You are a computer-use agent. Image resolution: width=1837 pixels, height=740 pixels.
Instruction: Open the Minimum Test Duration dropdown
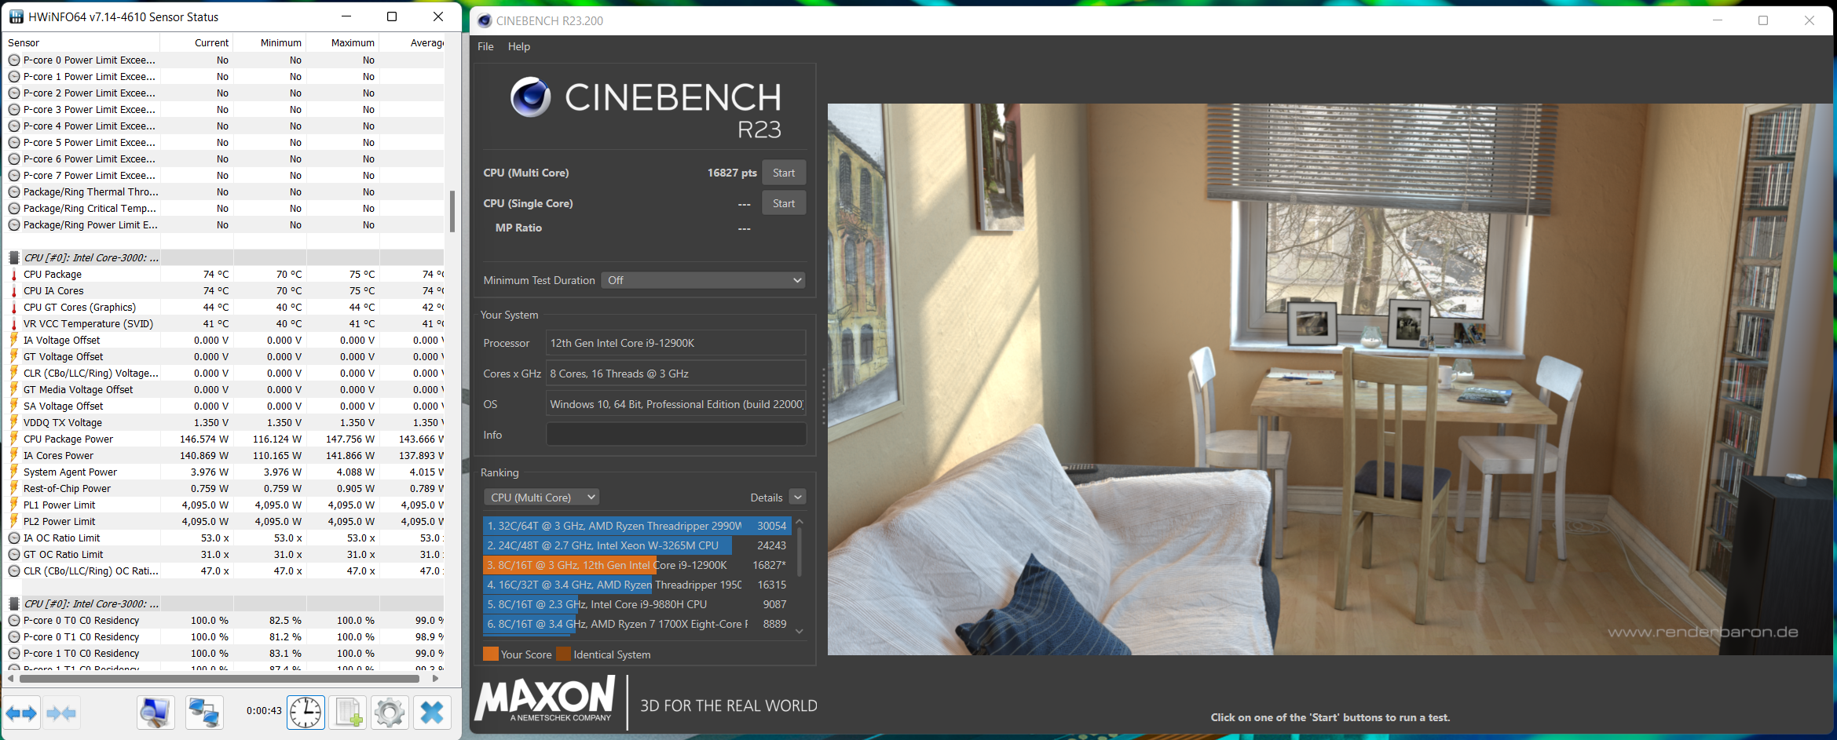pos(704,280)
